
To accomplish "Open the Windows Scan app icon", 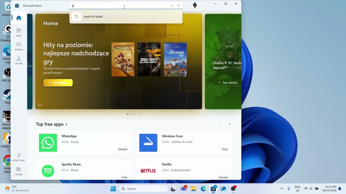I will pyautogui.click(x=148, y=143).
